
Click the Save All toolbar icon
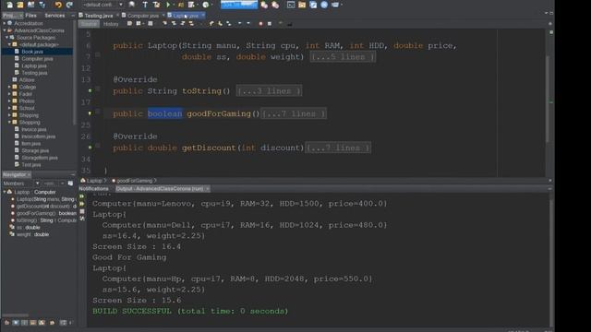click(x=42, y=5)
